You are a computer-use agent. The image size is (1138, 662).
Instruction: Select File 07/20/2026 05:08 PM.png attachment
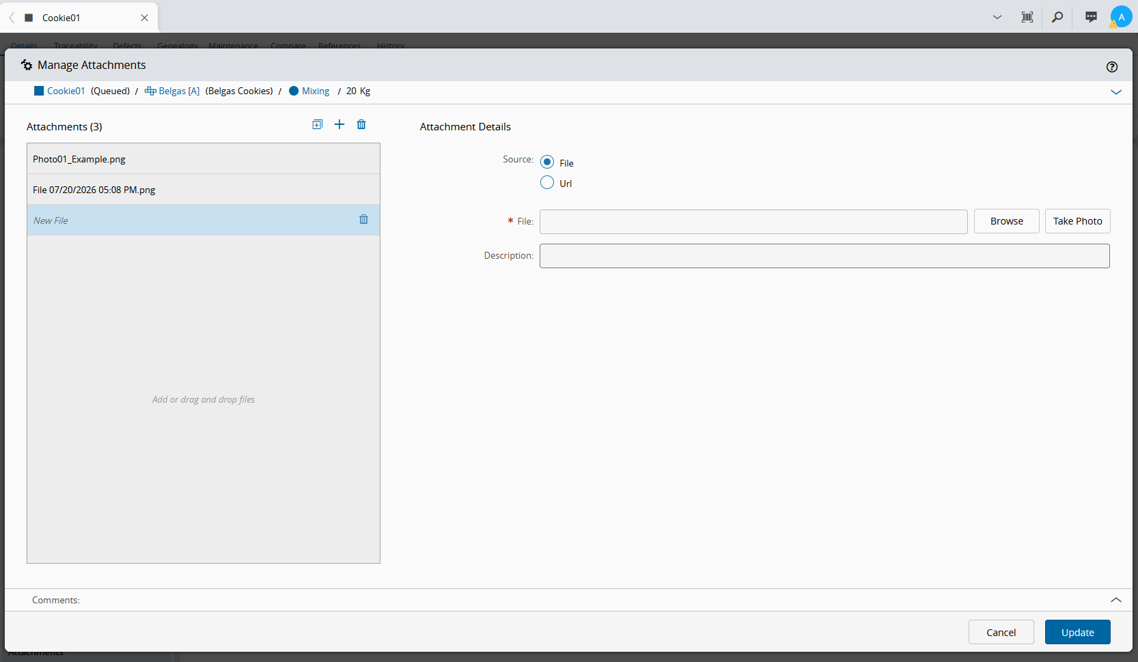tap(204, 190)
